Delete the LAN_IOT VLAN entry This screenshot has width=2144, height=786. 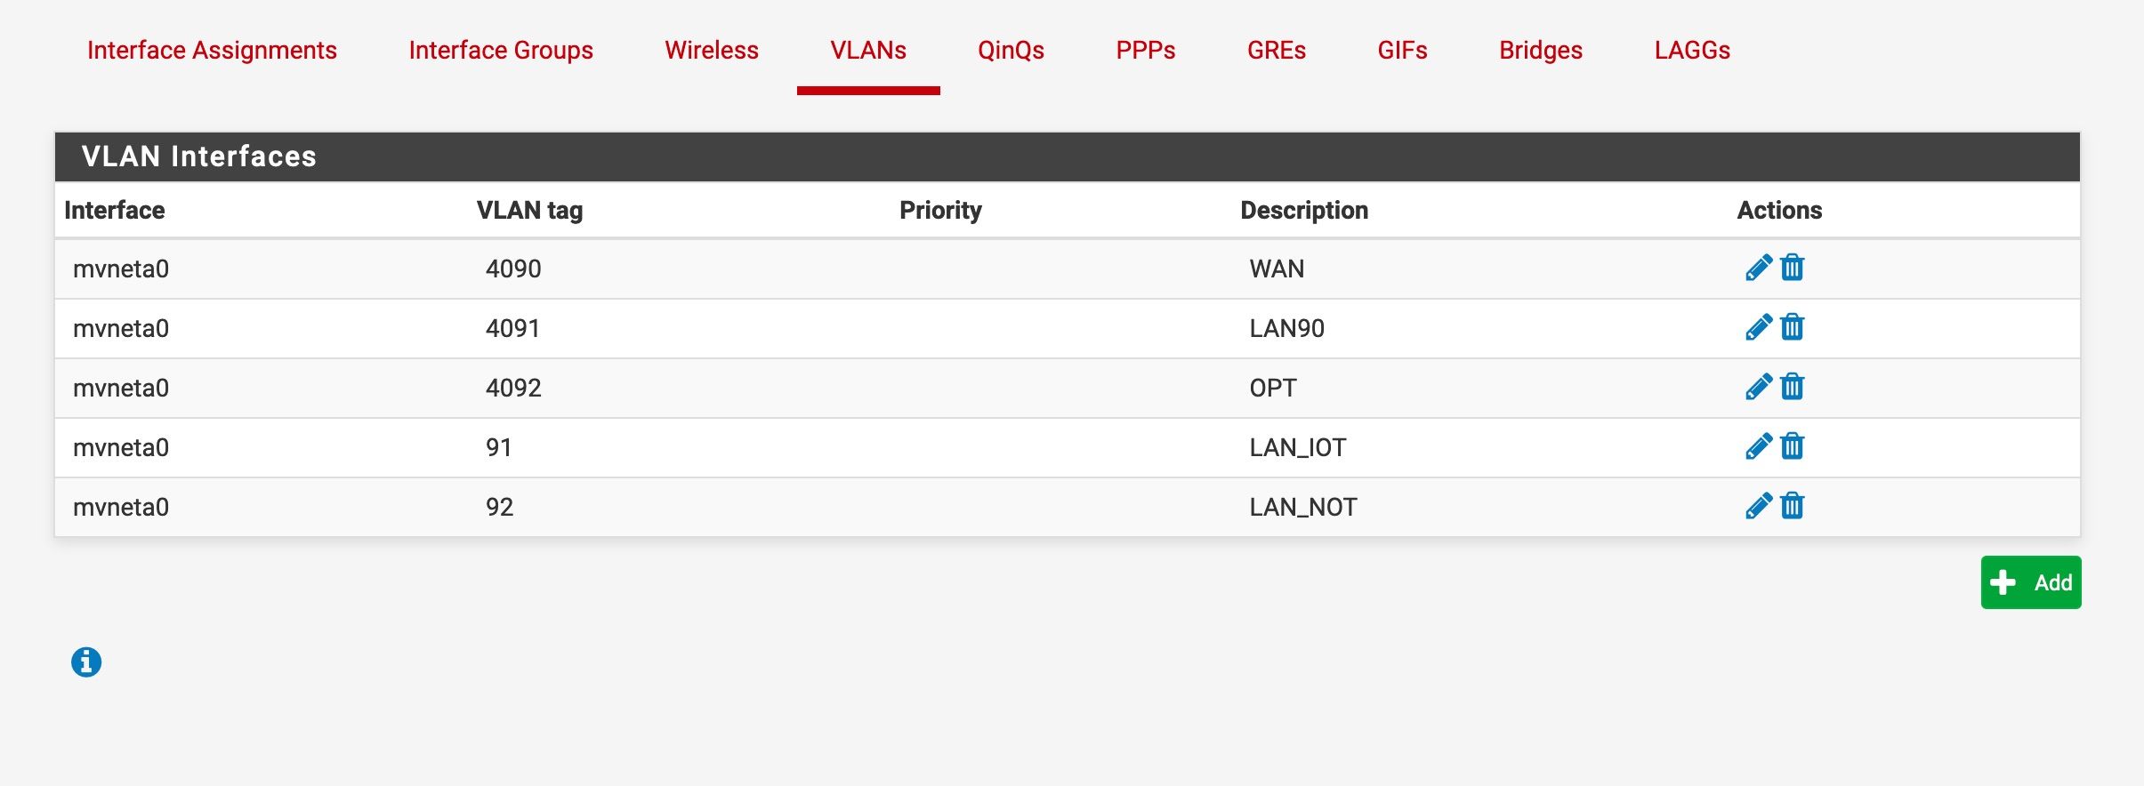(x=1793, y=446)
